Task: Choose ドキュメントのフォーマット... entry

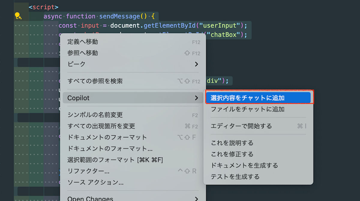Action: click(133, 149)
